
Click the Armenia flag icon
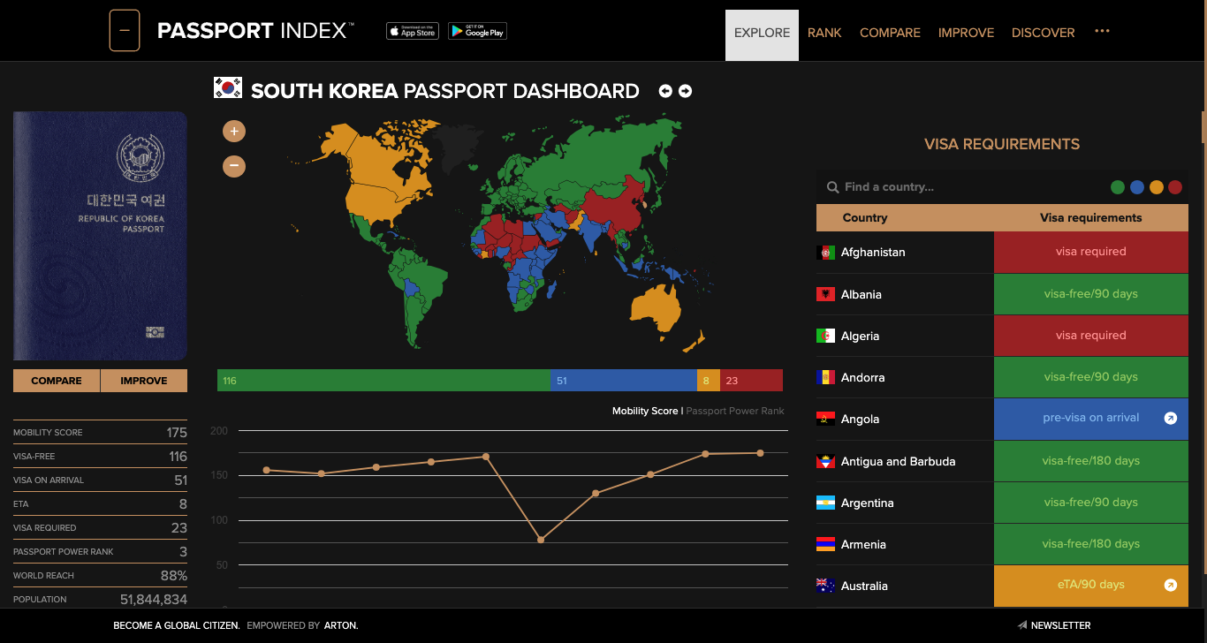[825, 544]
